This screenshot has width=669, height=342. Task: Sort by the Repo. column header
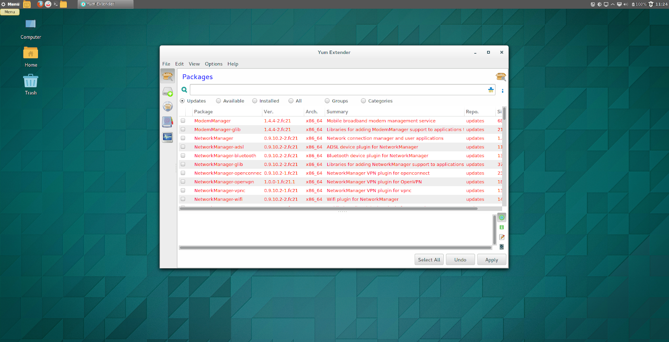click(480, 112)
